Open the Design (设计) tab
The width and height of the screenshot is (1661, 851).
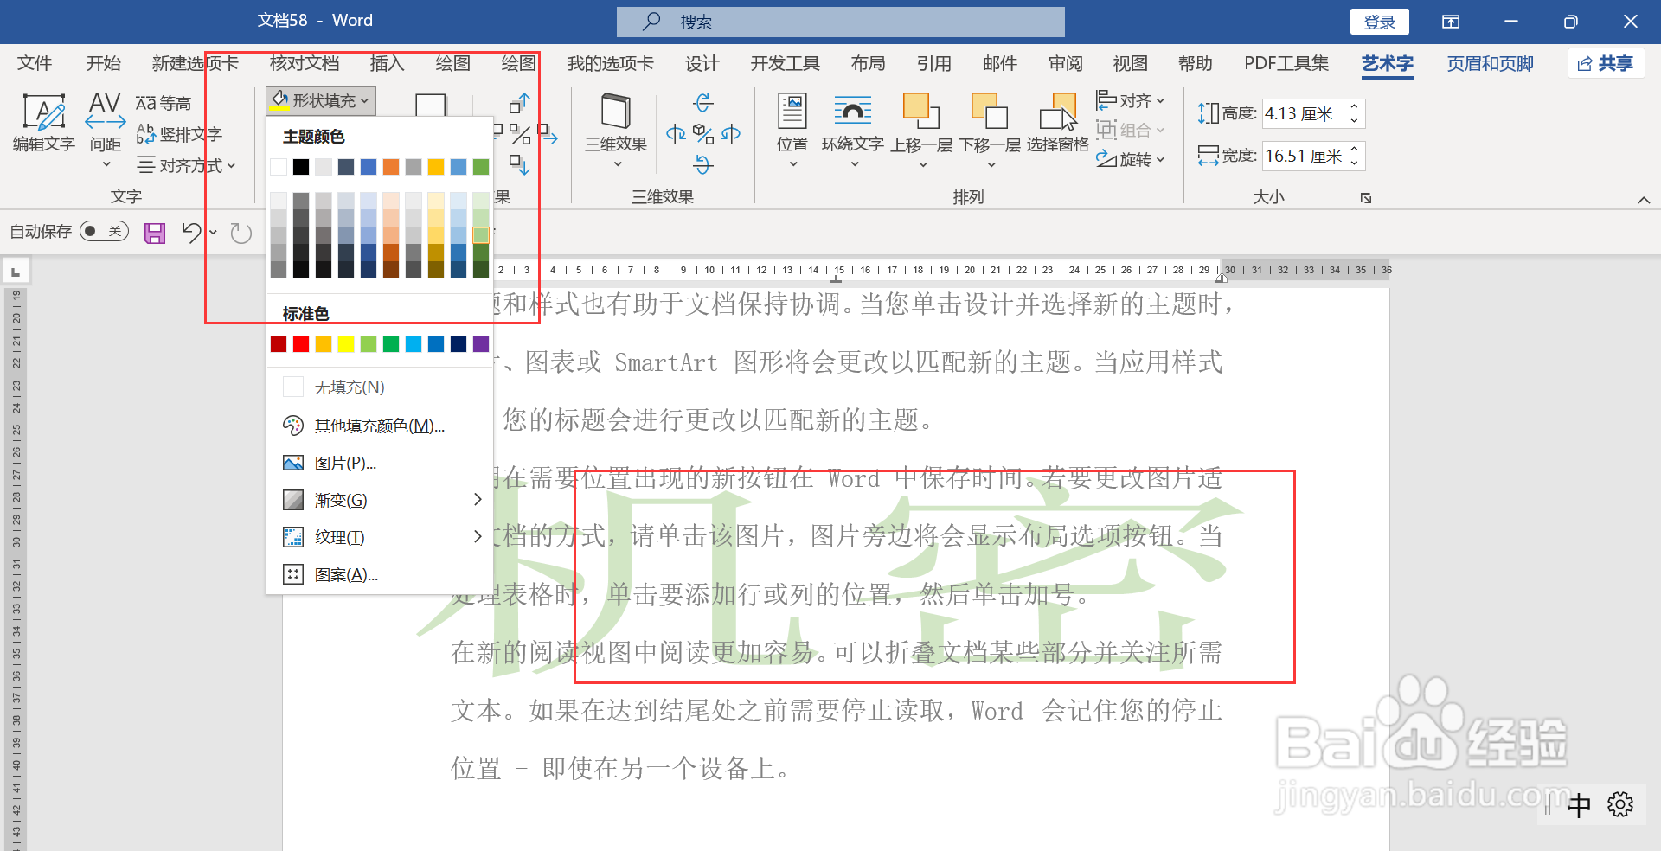point(702,63)
